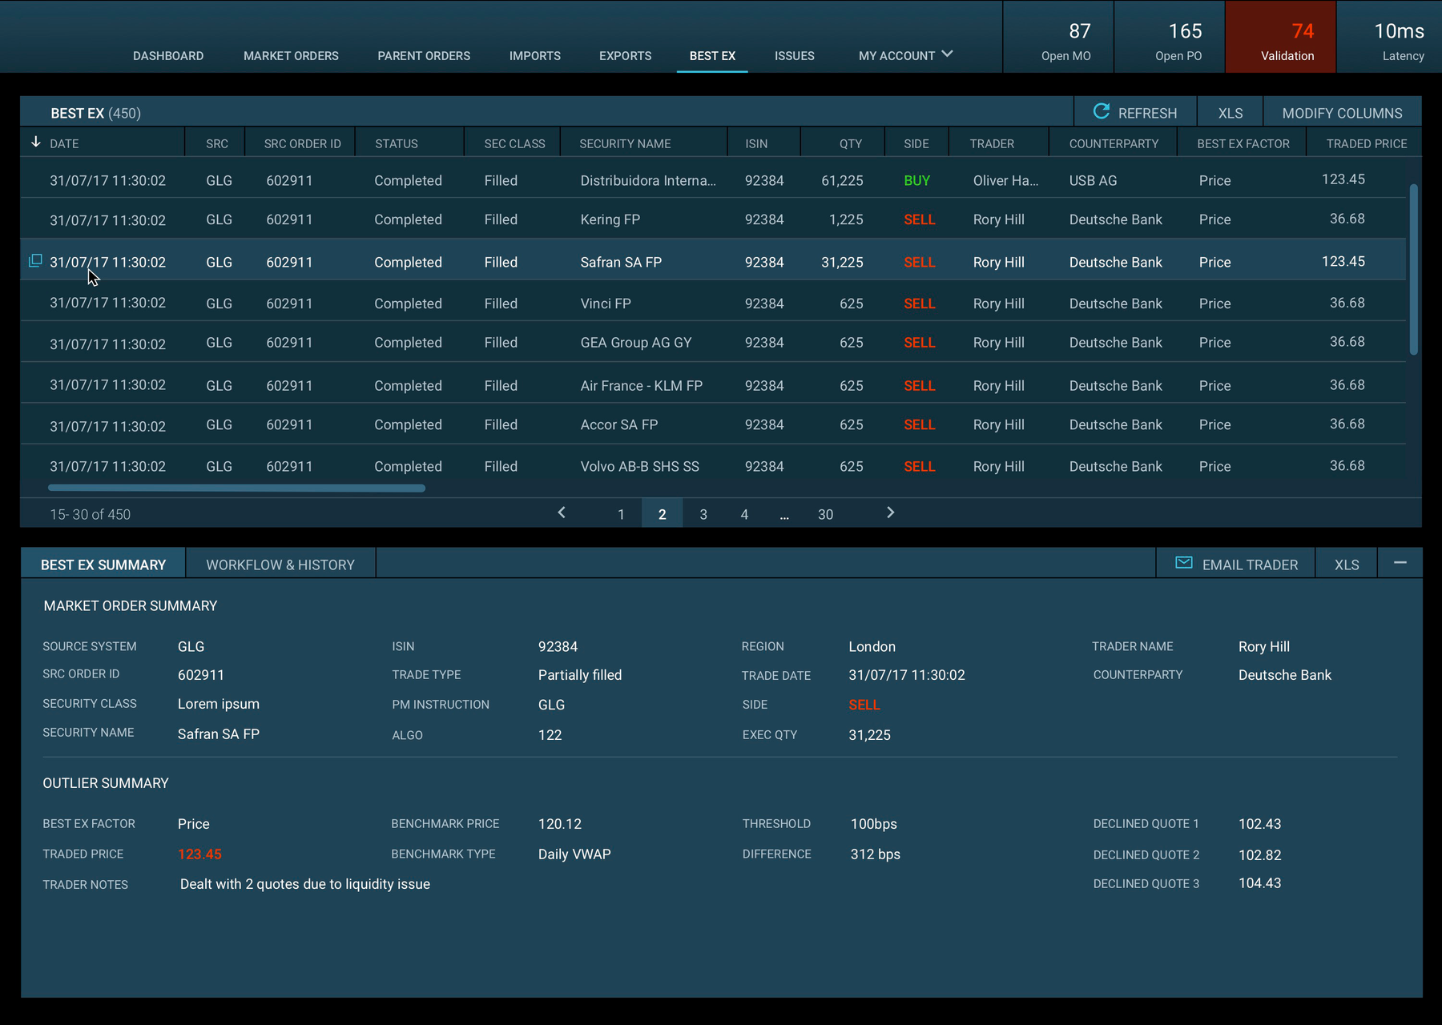Go to previous page with left chevron
Viewport: 1442px width, 1025px height.
pyautogui.click(x=562, y=512)
